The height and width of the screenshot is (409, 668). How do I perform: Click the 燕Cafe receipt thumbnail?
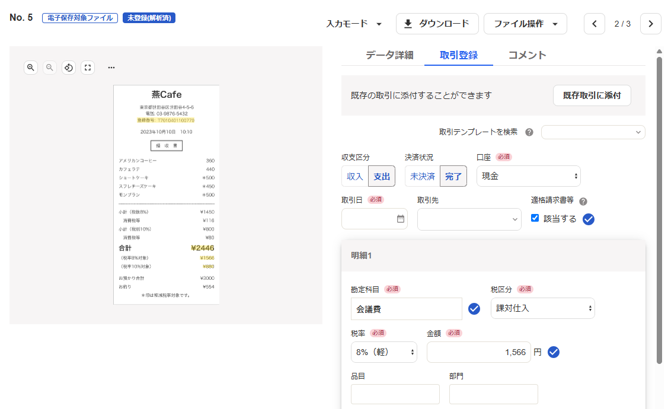click(167, 194)
